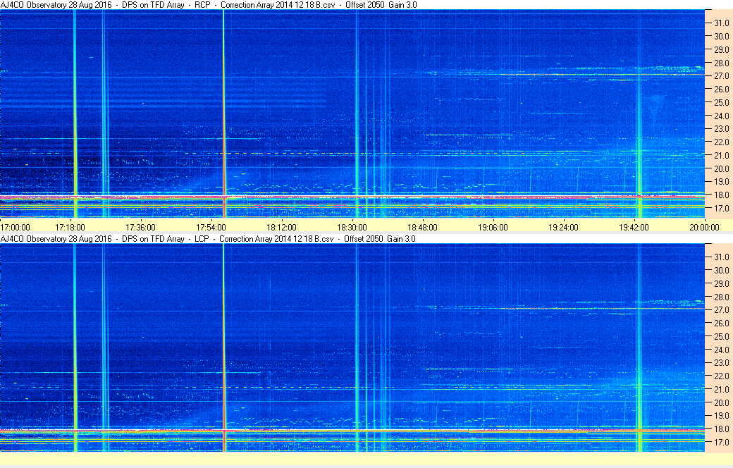The image size is (733, 468).
Task: Click the 18:30:00 time axis label
Action: [x=352, y=227]
